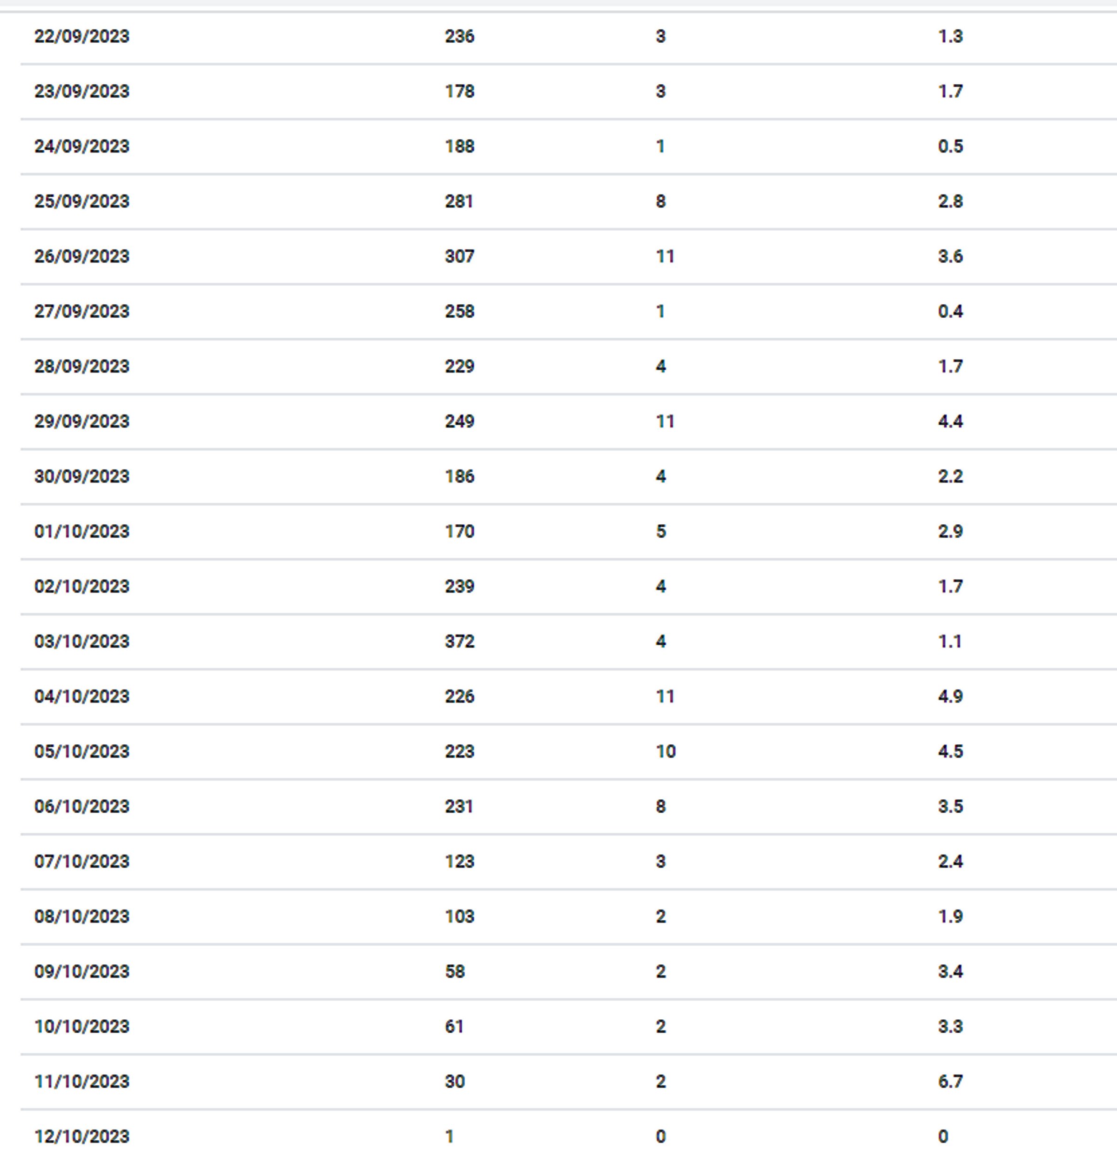Screen dimensions: 1117x1170
Task: Click the 25/09/2023 row date
Action: pos(81,201)
